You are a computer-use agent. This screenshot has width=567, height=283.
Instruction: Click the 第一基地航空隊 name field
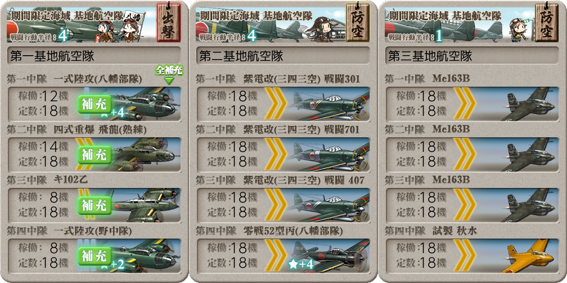coord(94,56)
